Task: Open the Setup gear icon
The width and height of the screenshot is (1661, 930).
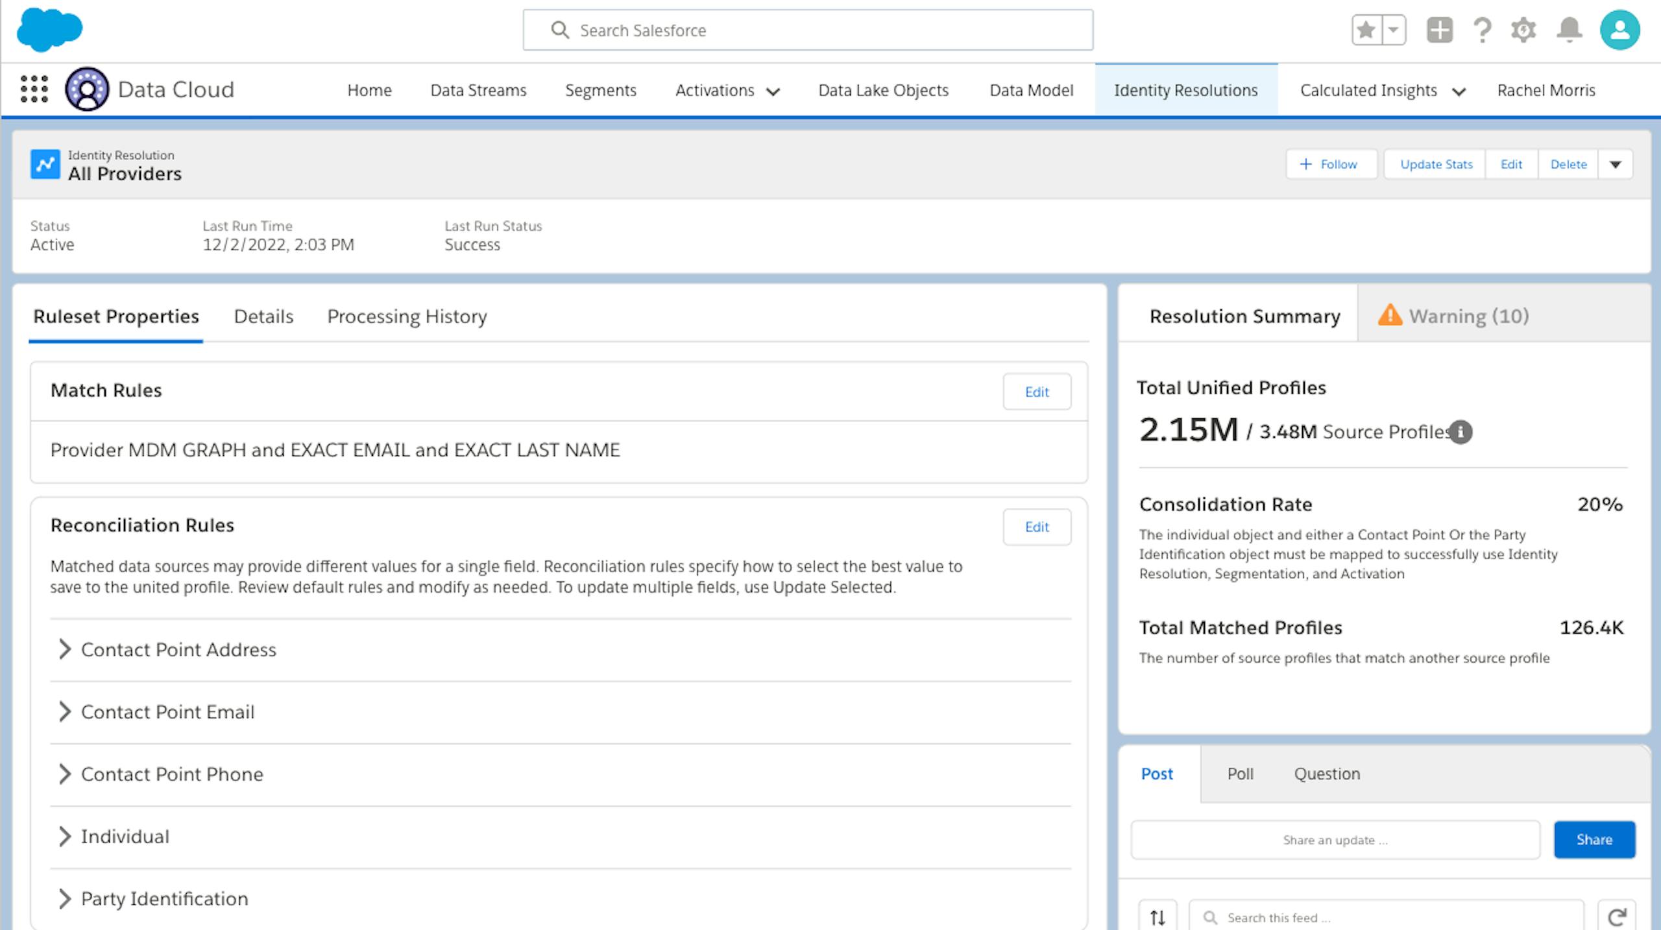Action: pos(1523,30)
